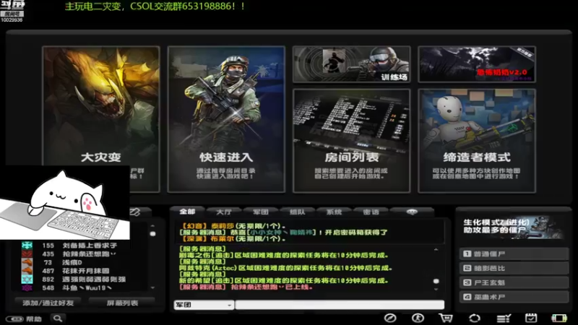The image size is (578, 325).
Task: Select 1 普通僵尸 in the zombie list
Action: click(x=514, y=254)
